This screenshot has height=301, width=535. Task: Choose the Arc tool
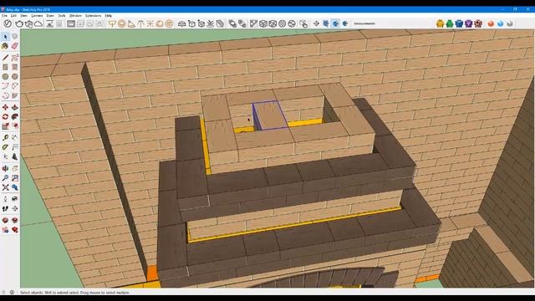(x=5, y=86)
